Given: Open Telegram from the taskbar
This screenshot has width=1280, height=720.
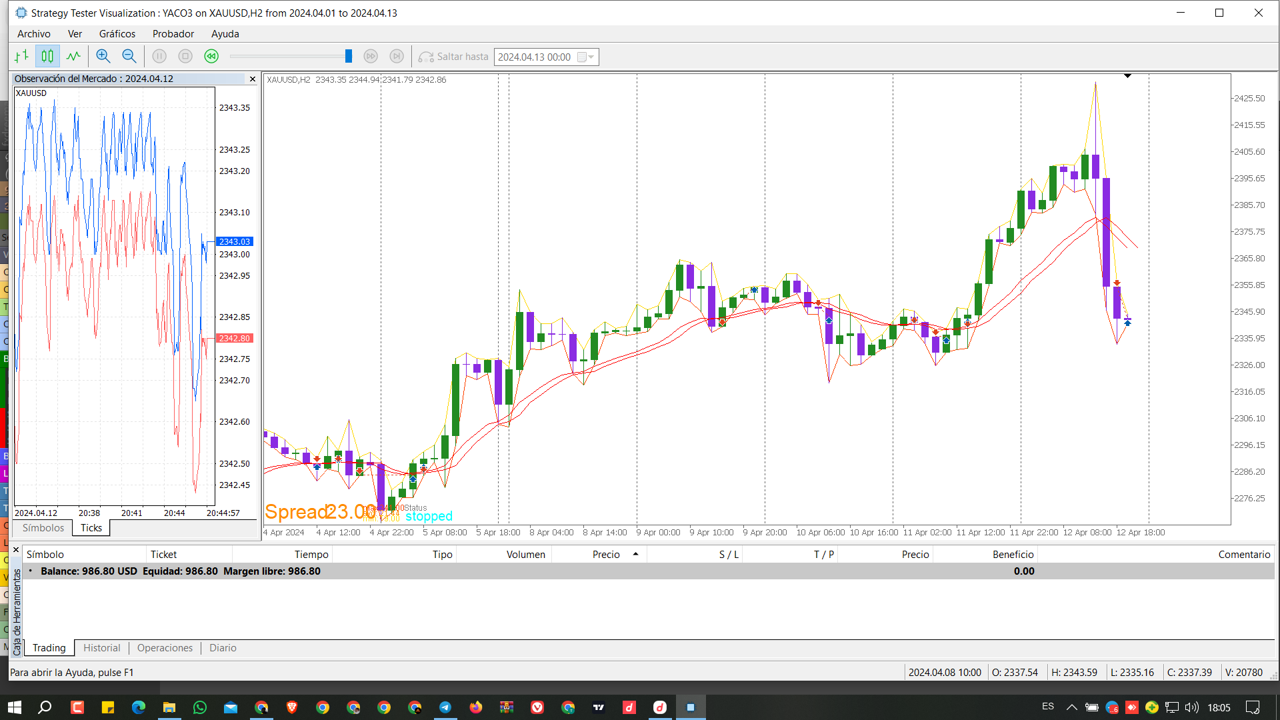Looking at the screenshot, I should 445,707.
